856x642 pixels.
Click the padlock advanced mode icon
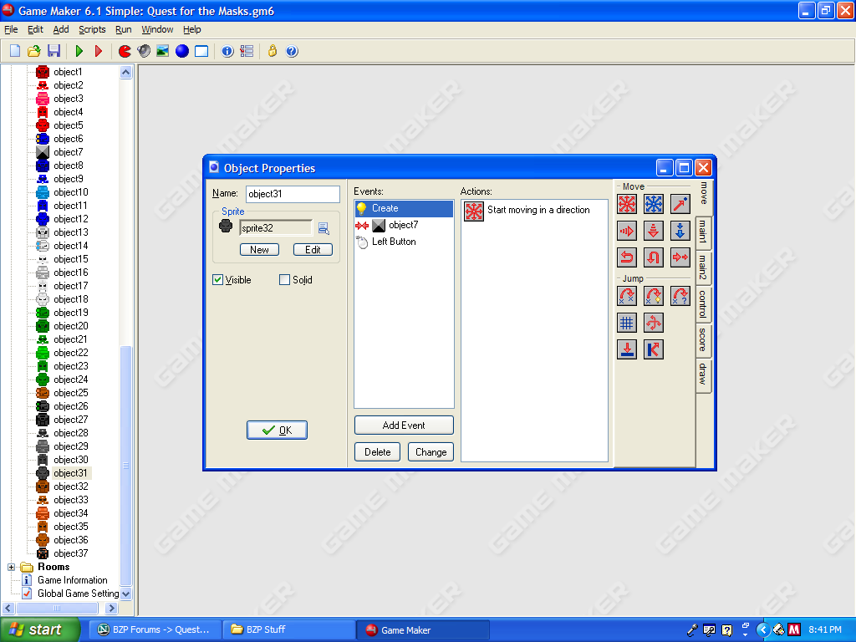coord(273,51)
